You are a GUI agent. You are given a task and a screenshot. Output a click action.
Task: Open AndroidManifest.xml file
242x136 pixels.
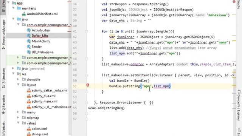42,14
